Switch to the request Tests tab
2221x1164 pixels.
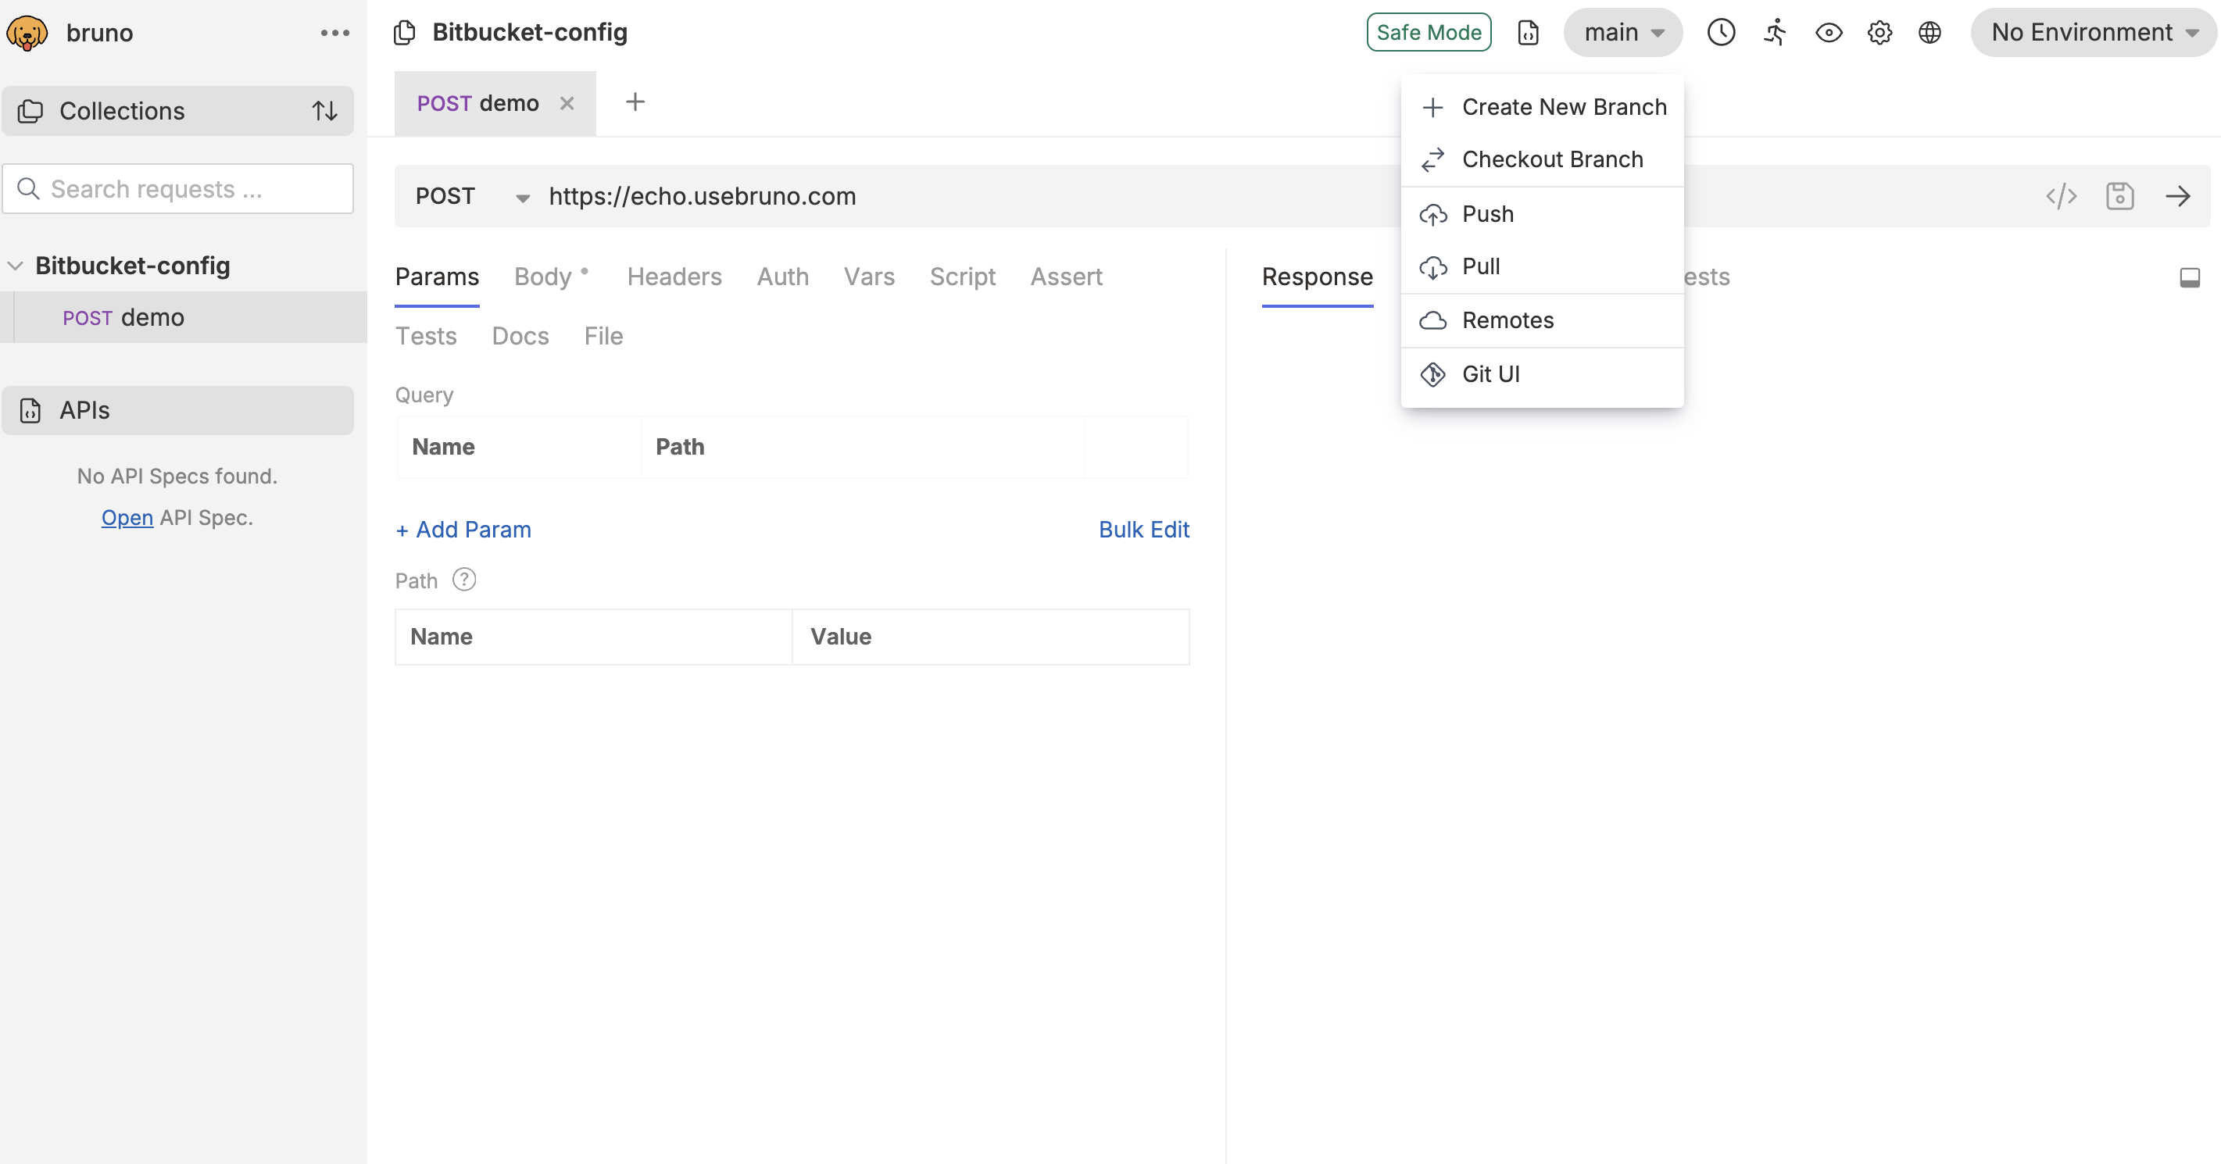tap(426, 336)
